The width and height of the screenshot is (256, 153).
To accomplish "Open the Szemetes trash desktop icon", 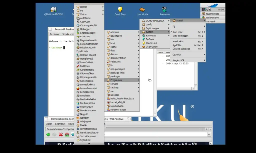I will tap(164, 11).
